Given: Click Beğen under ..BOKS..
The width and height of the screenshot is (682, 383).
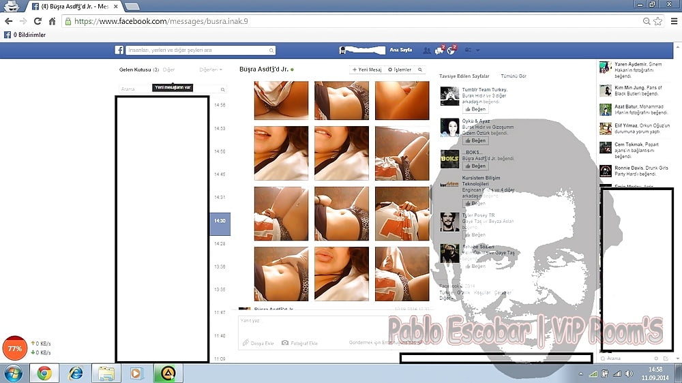Looking at the screenshot, I should click(475, 166).
